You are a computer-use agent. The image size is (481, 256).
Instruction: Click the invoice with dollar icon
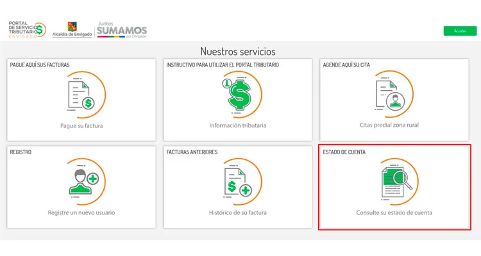(x=85, y=94)
